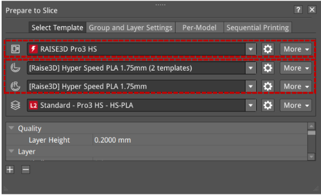Image resolution: width=321 pixels, height=195 pixels.
Task: Open the Standard - Pro3 HS - HS-PLA dropdown
Action: tap(250, 105)
